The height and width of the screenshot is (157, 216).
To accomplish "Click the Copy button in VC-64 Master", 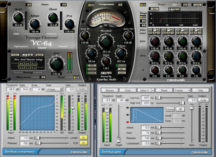I will (x=15, y=55).
